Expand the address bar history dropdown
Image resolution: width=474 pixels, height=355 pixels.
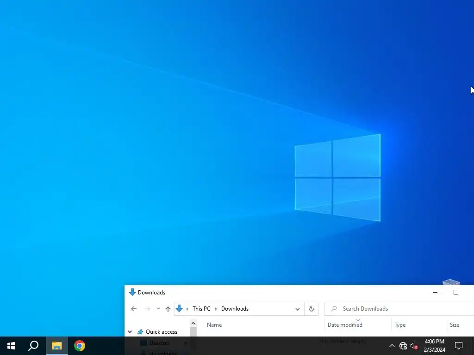click(x=298, y=309)
